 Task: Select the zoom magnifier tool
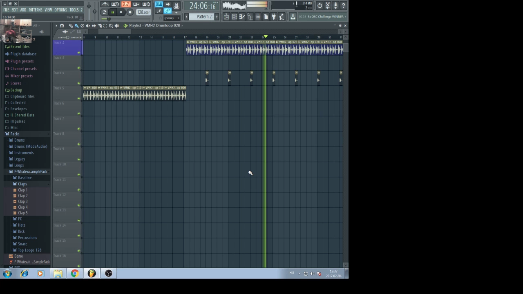[x=111, y=26]
